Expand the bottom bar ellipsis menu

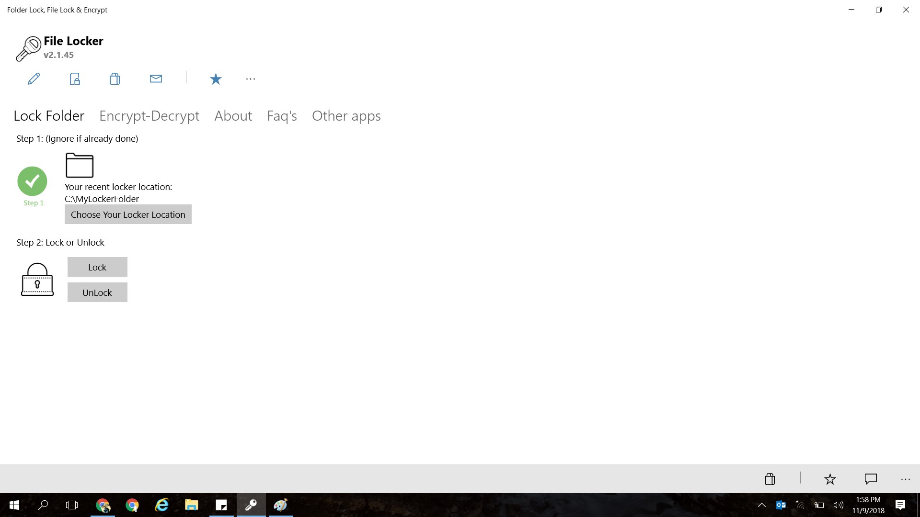click(905, 479)
